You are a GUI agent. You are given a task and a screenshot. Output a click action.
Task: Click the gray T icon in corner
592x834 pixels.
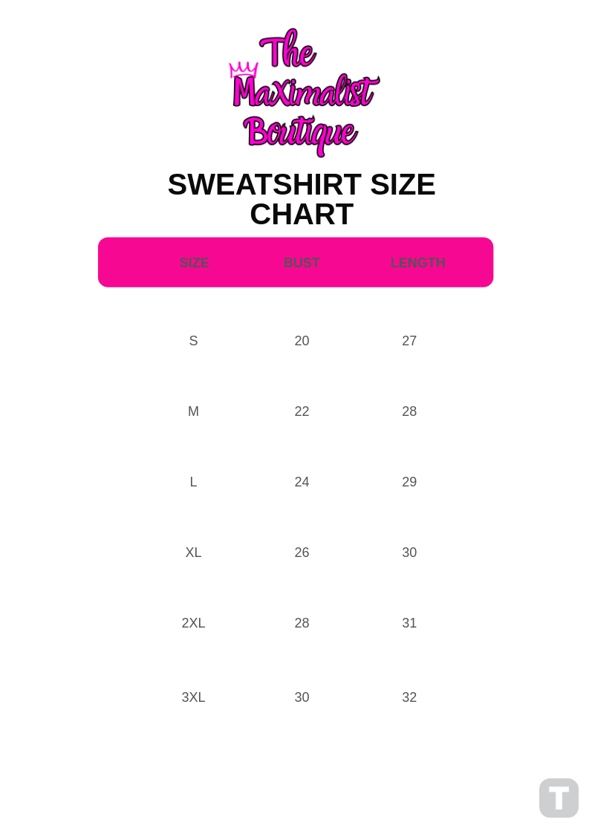559,798
